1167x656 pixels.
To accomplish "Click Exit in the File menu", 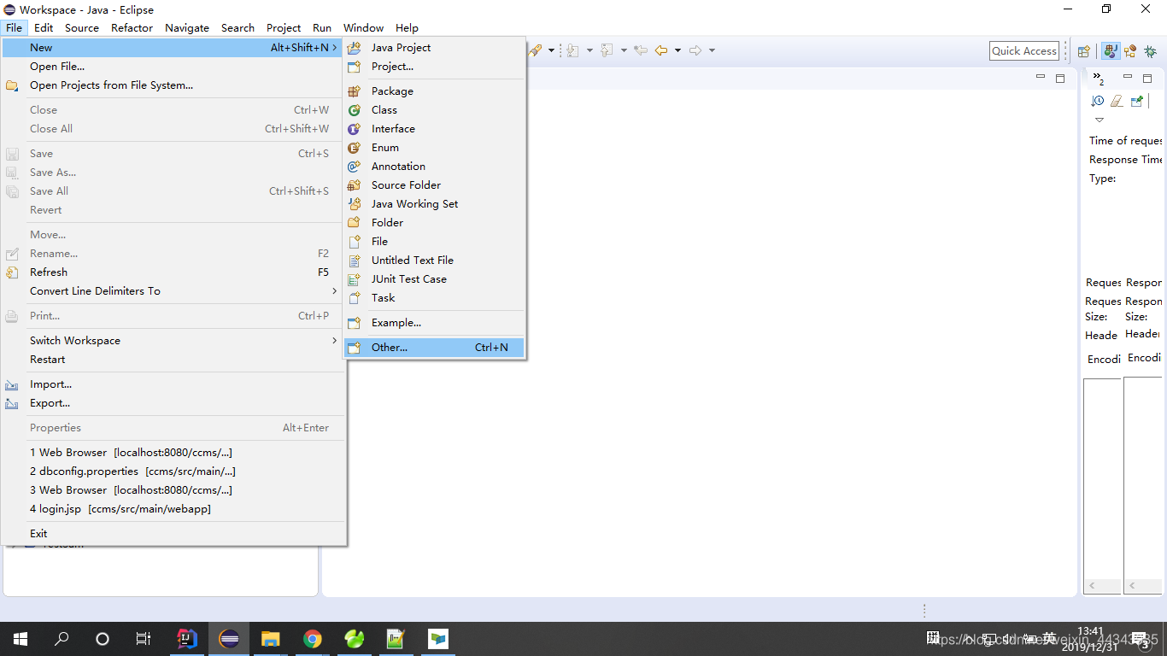I will coord(173,534).
